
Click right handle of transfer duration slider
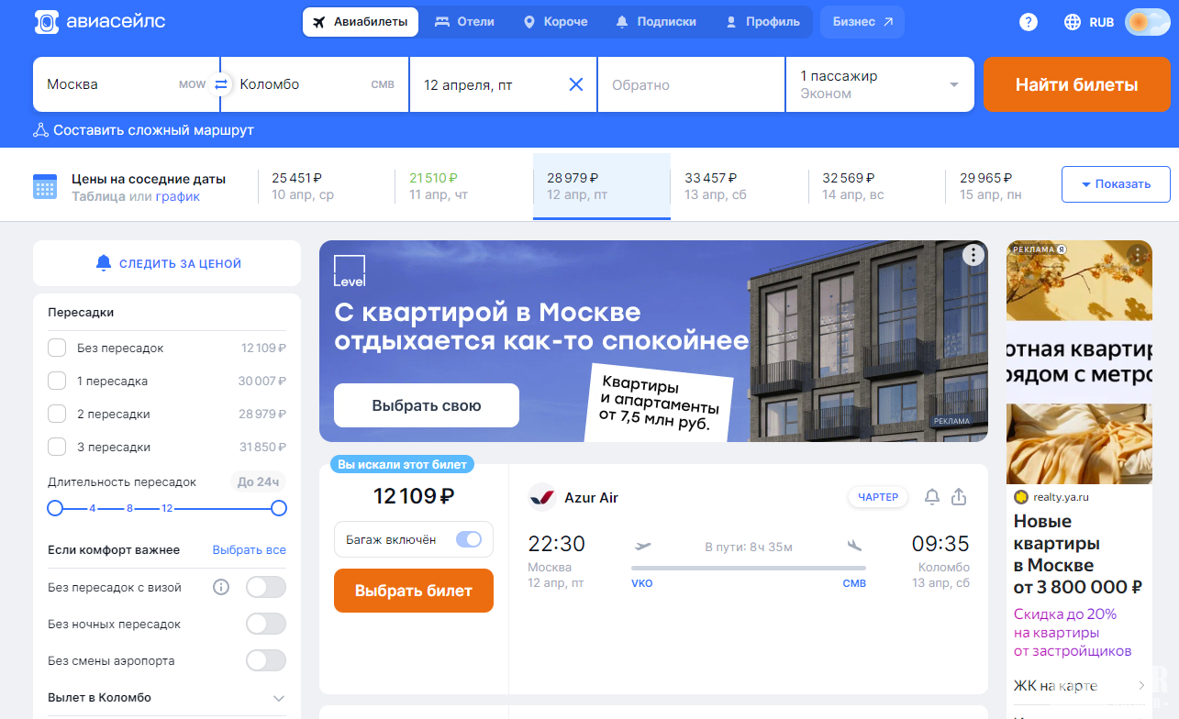coord(279,508)
